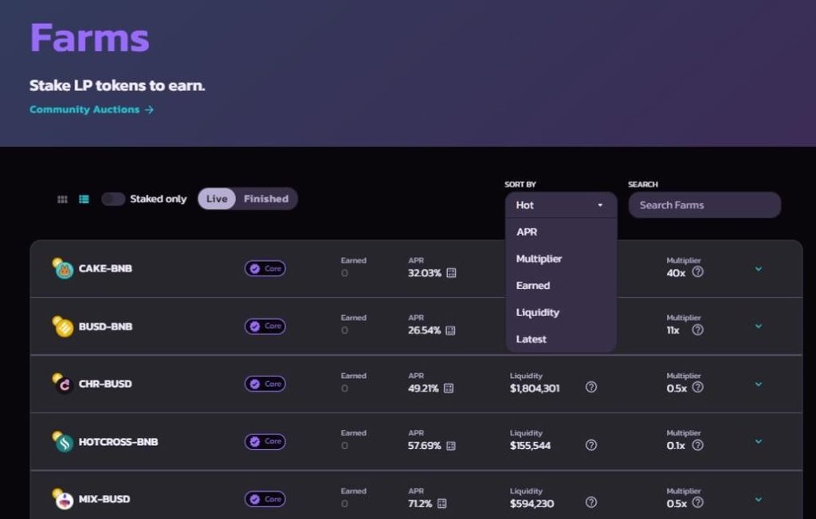This screenshot has height=519, width=816.
Task: Switch to grid view layout
Action: pos(61,199)
